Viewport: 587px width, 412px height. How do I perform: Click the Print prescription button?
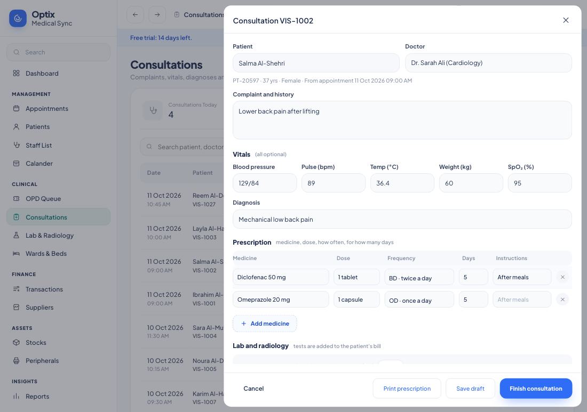click(x=407, y=389)
